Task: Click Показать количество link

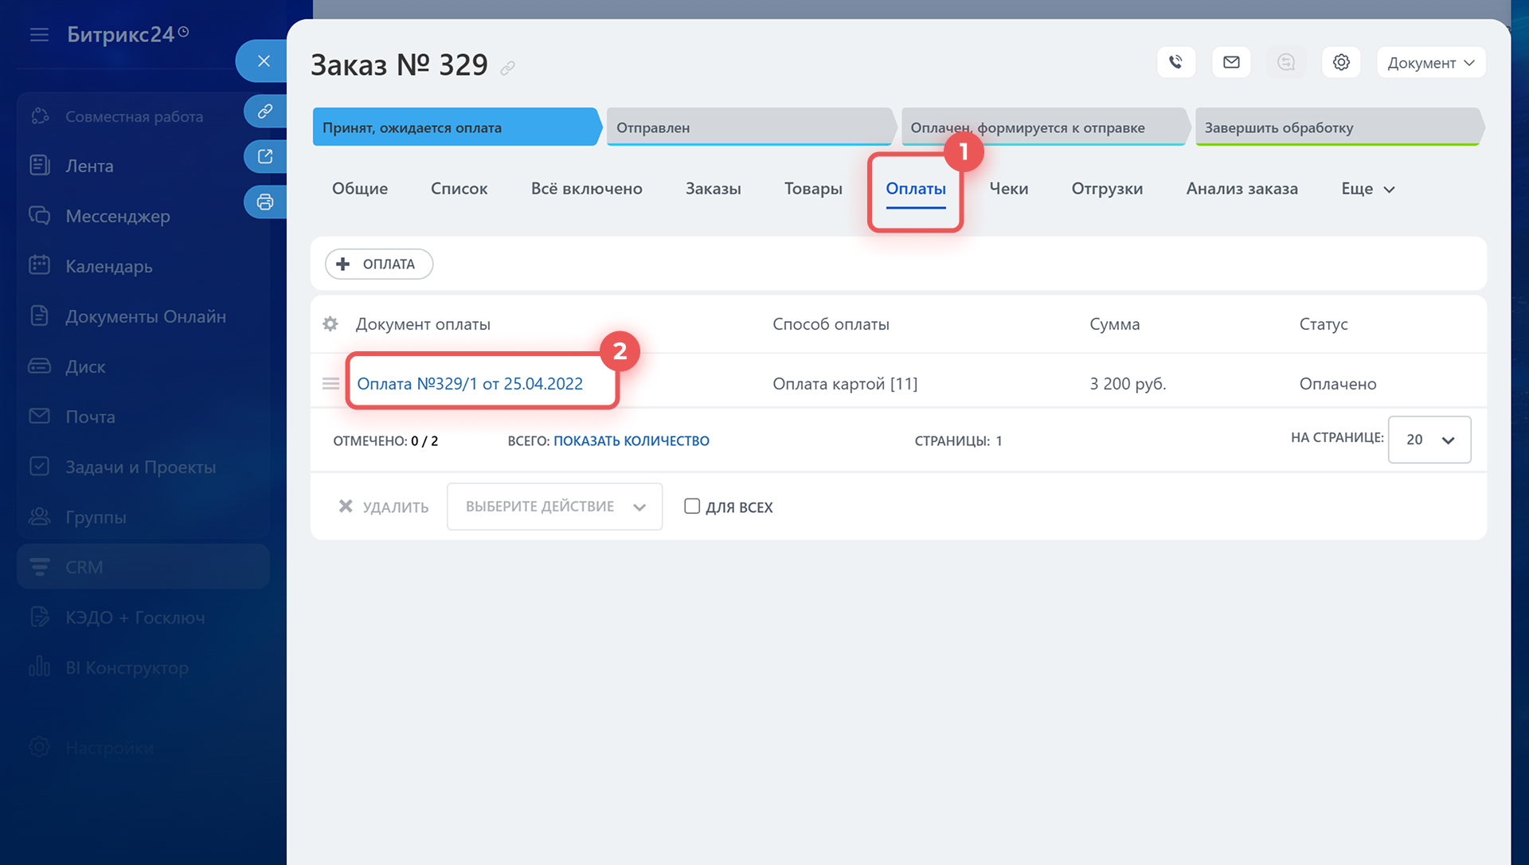Action: [631, 441]
